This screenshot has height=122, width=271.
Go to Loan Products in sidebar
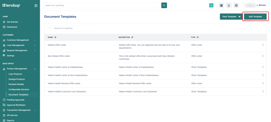tap(15, 74)
